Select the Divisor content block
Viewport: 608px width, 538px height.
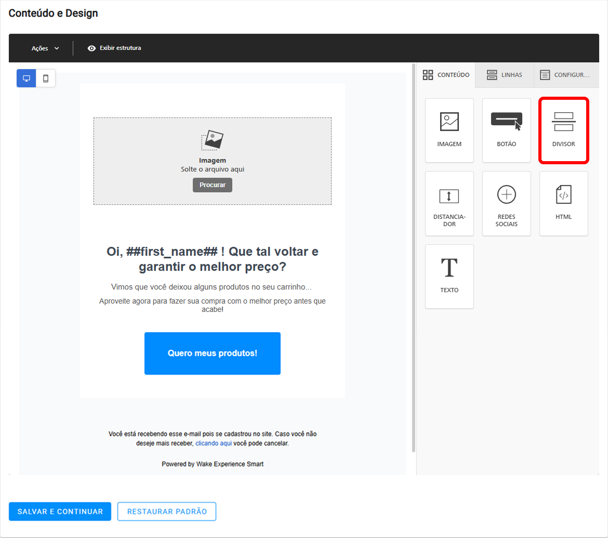click(x=563, y=130)
